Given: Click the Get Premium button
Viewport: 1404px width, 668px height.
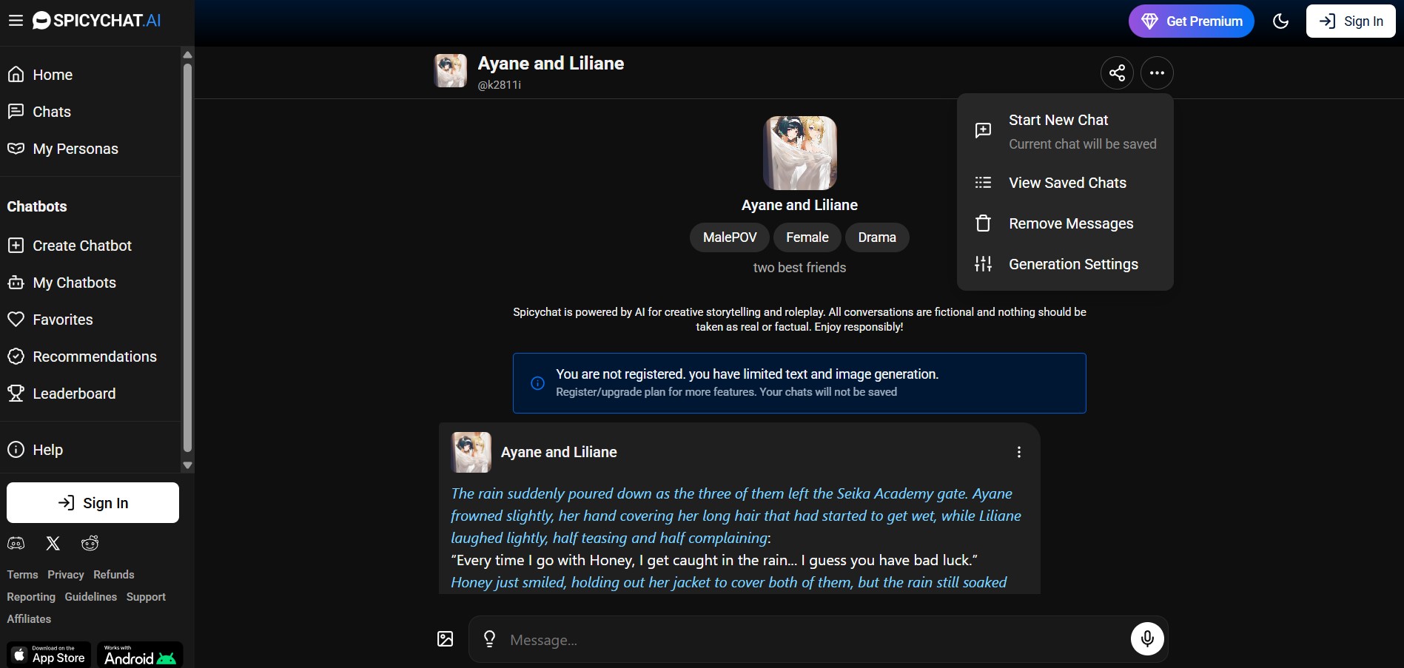Looking at the screenshot, I should click(1191, 21).
